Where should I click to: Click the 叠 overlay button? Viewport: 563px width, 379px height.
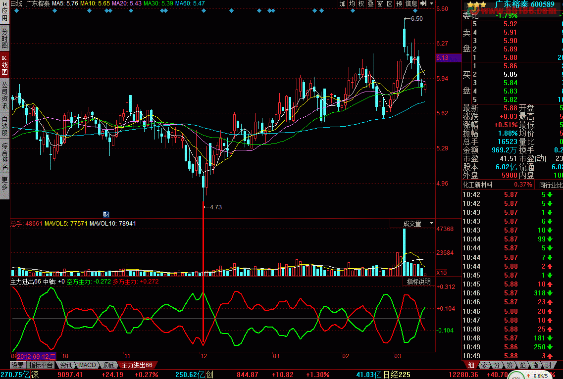point(370,3)
